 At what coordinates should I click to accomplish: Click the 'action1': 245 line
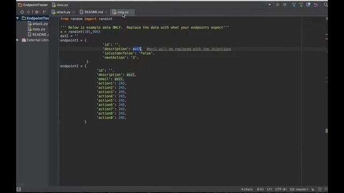click(111, 84)
